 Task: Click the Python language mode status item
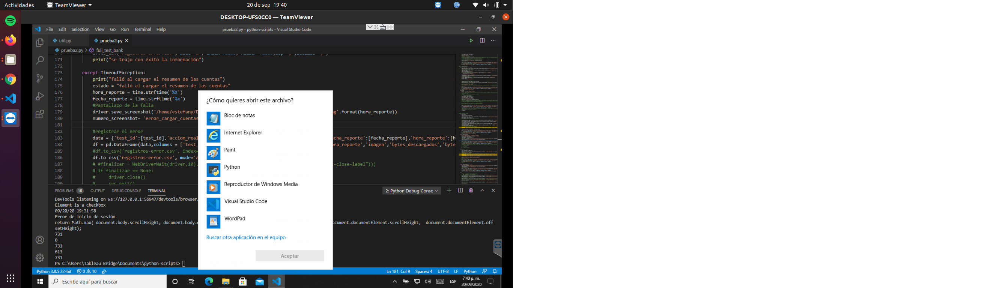click(470, 271)
